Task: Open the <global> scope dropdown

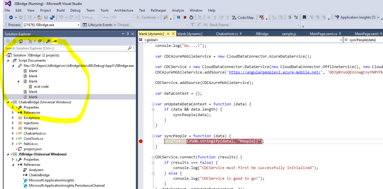Action: (240, 40)
